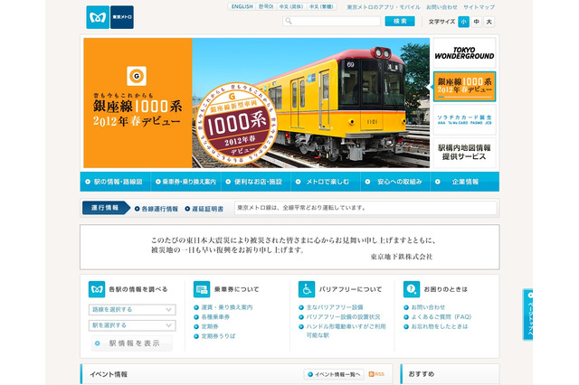This screenshot has width=579, height=385.
Task: Open 東京メトロのアプリ・モバイル link
Action: coord(384,7)
